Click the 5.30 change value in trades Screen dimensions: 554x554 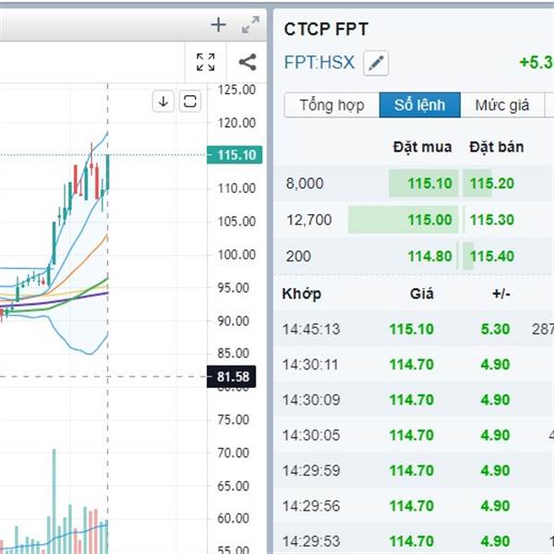[x=495, y=329]
